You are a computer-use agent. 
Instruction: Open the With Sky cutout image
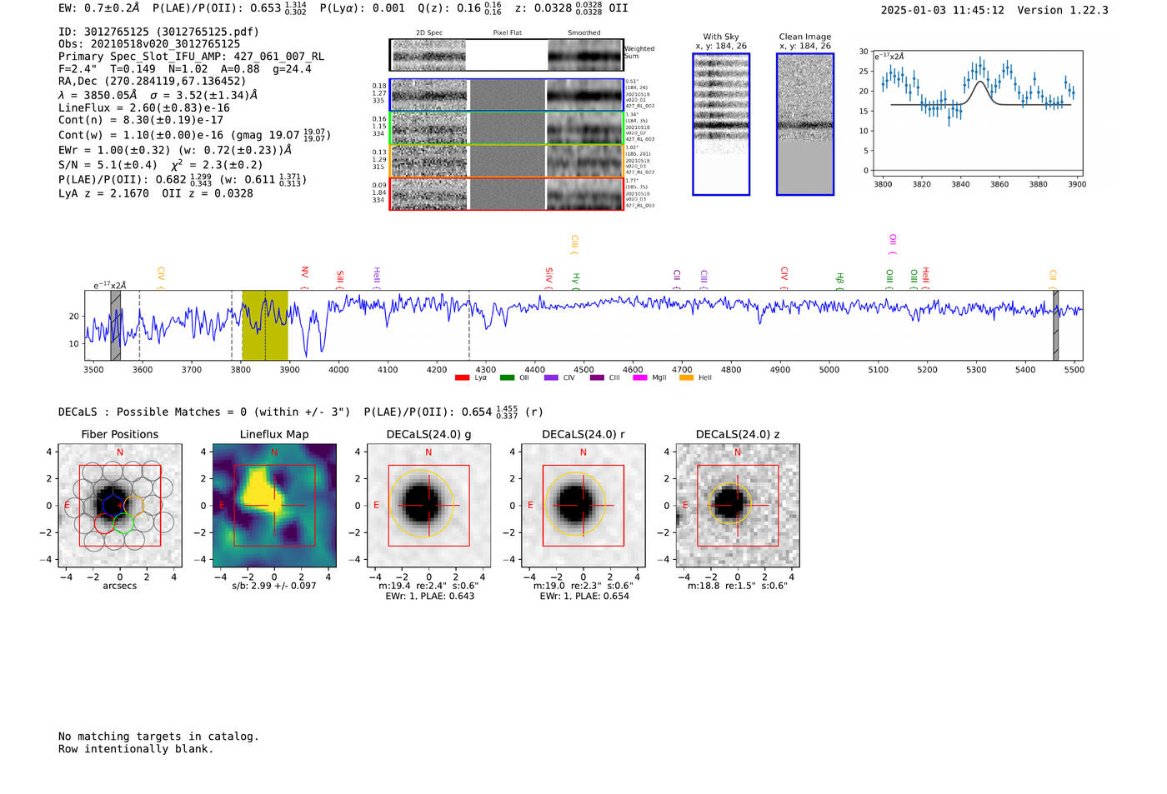click(721, 124)
